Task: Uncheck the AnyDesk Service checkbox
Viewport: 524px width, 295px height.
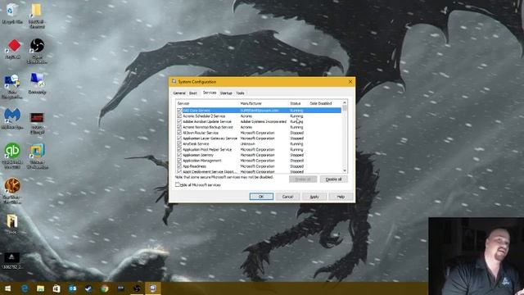Action: coord(179,144)
